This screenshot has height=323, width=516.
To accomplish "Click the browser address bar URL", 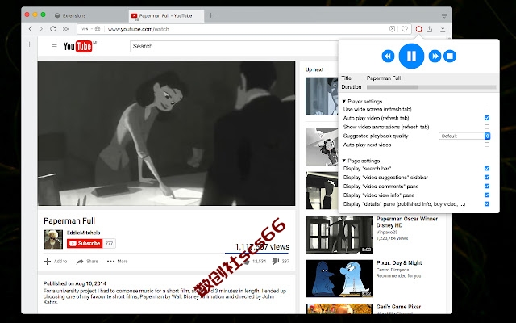I will 139,29.
